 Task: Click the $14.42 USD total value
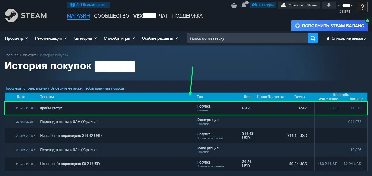(x=297, y=136)
